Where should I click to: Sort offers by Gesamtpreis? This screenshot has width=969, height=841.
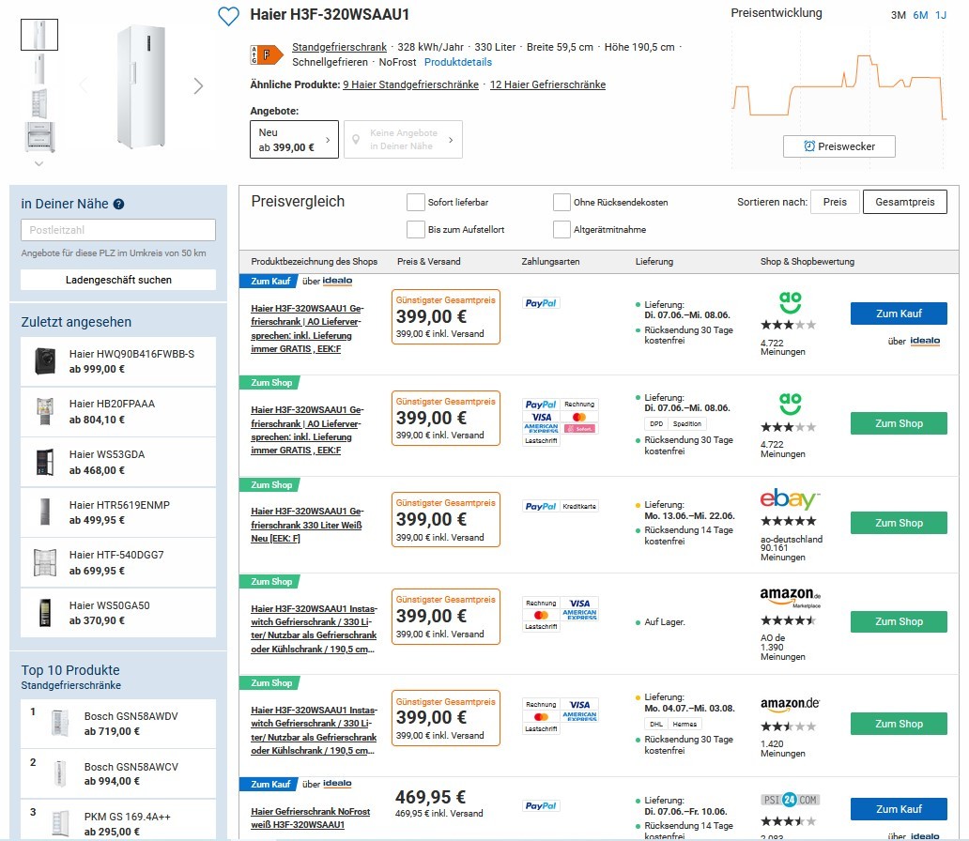point(905,202)
